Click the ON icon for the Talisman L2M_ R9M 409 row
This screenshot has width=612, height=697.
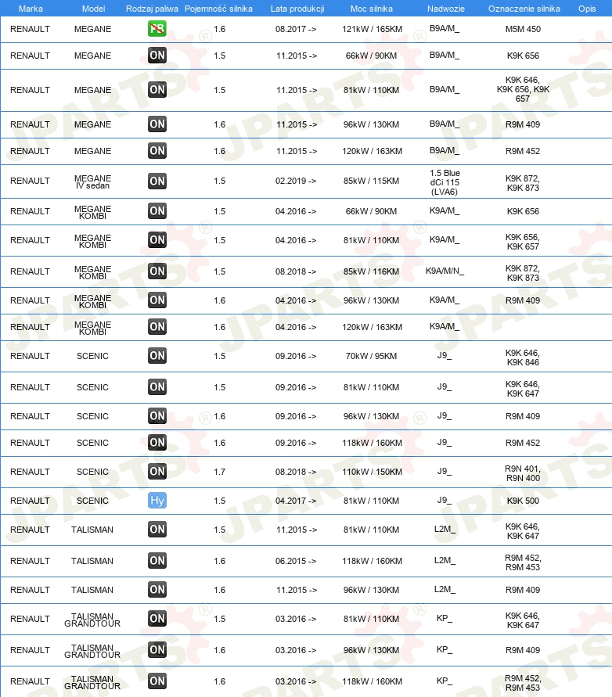pos(157,589)
